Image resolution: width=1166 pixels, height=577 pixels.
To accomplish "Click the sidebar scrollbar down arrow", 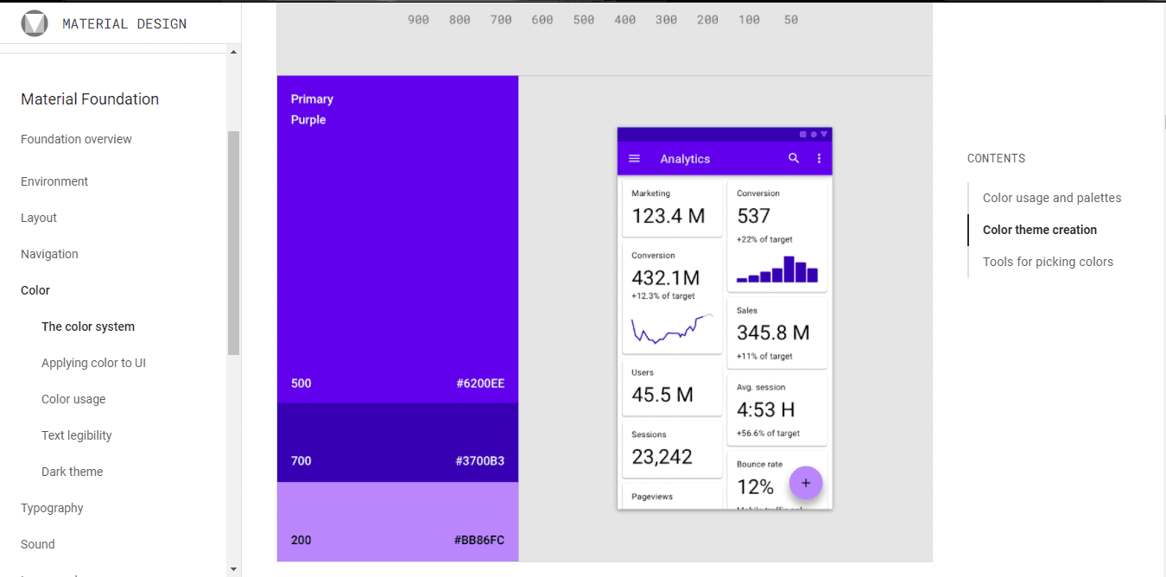I will [x=233, y=569].
